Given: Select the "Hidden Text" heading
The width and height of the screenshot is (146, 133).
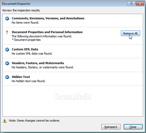Looking at the screenshot, I should (21, 77).
